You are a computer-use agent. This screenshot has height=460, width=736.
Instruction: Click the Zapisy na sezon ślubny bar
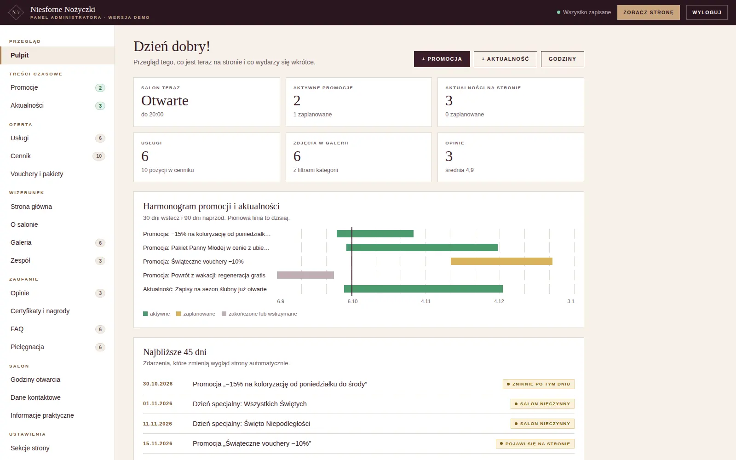423,289
